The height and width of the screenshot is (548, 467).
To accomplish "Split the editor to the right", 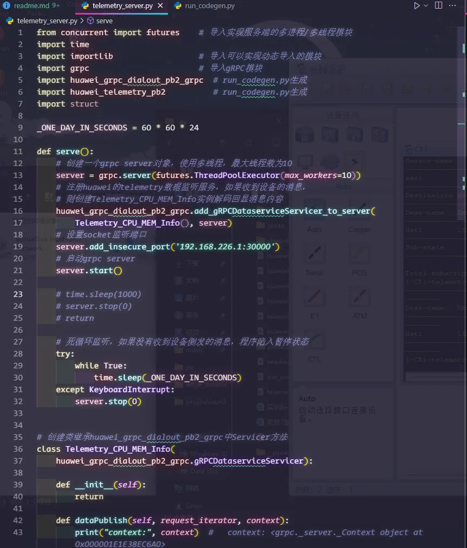I will pos(438,5).
